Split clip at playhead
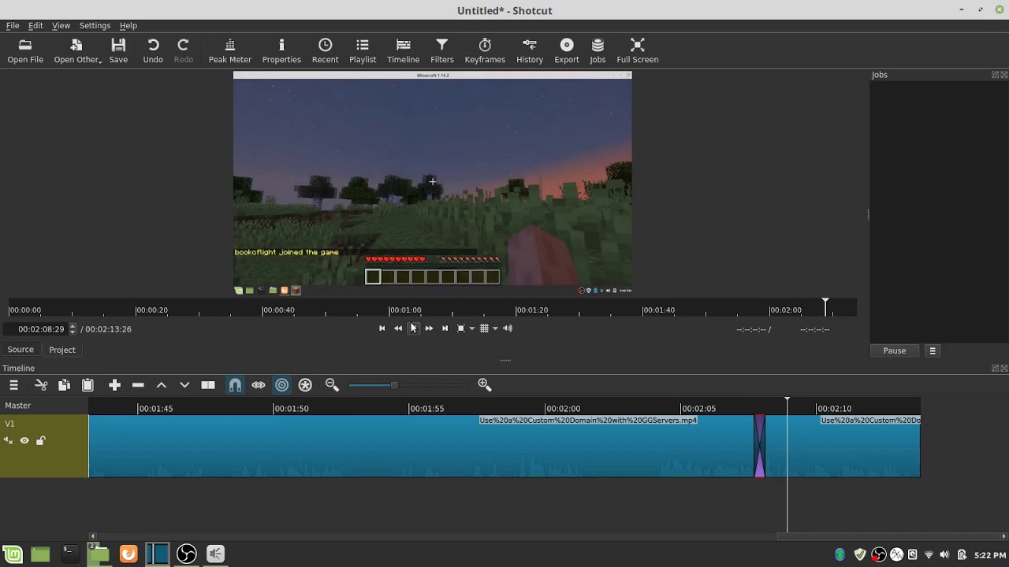The height and width of the screenshot is (567, 1009). click(x=208, y=385)
